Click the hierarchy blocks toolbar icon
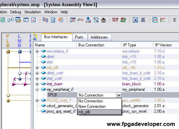 [x=45, y=20]
